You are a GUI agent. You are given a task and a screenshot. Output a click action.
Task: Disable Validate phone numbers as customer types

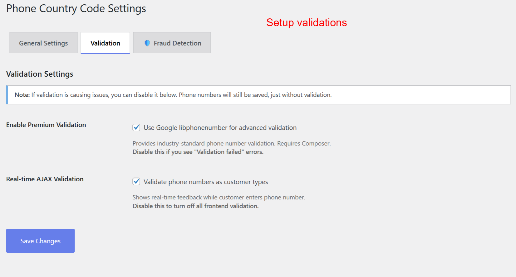click(x=136, y=181)
